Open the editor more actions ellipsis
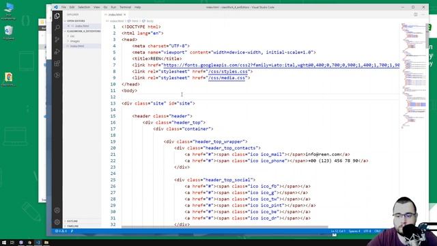 click(423, 14)
